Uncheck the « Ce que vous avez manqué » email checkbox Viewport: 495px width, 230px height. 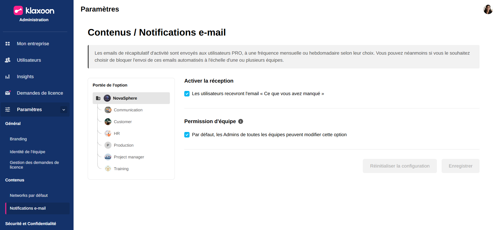pos(187,94)
